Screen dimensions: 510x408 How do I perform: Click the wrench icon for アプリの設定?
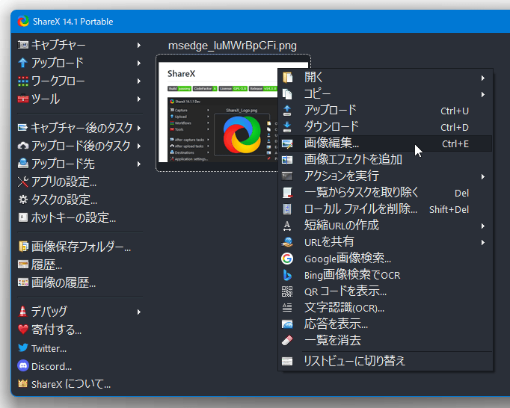click(23, 182)
